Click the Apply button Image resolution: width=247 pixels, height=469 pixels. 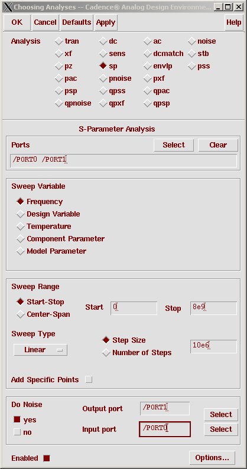(x=106, y=22)
